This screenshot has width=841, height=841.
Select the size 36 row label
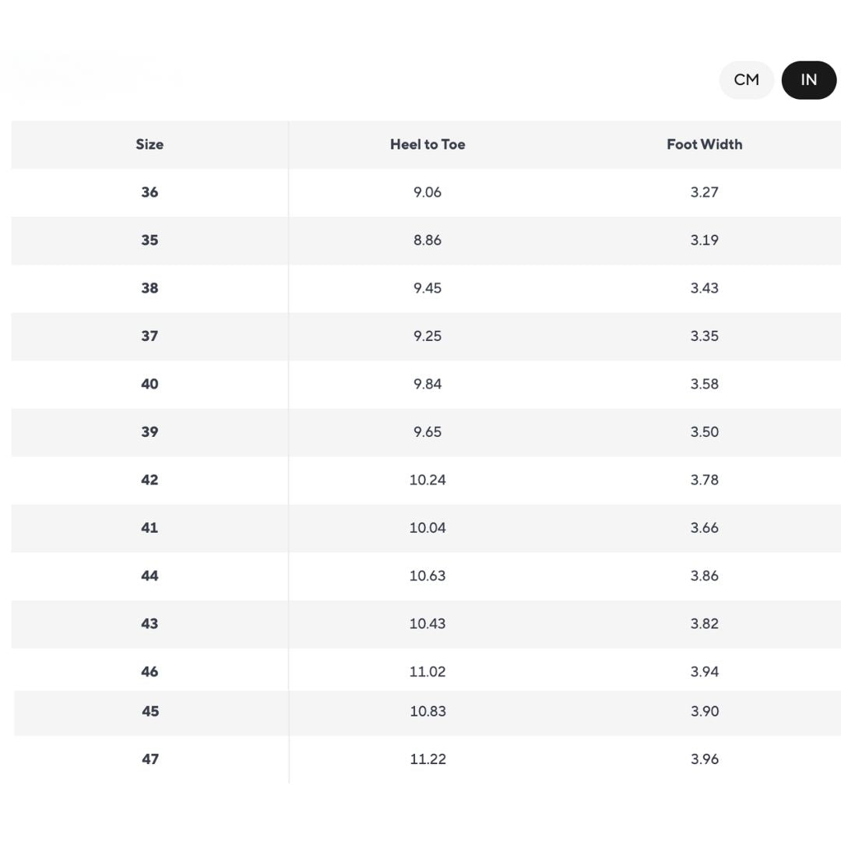point(150,192)
